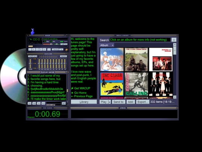202x152 pixels.
Task: Click the 16K band equalizer slider
Action: [65, 63]
